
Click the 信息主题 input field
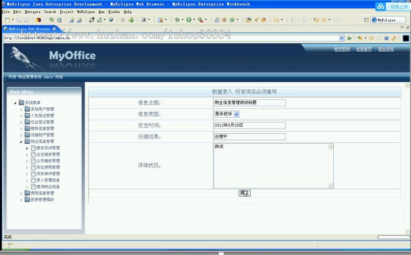(249, 103)
